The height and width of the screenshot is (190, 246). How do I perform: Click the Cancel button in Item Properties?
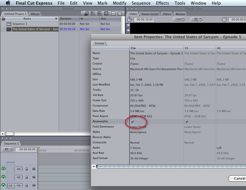237,178
